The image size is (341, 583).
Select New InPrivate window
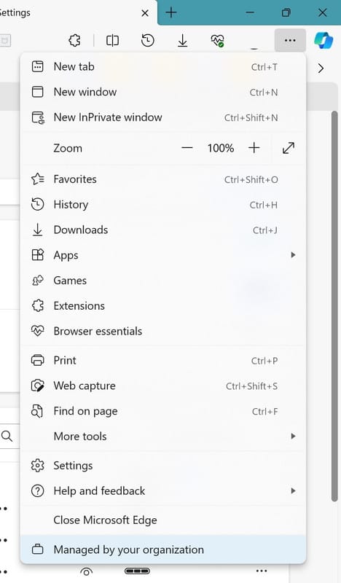[163, 117]
